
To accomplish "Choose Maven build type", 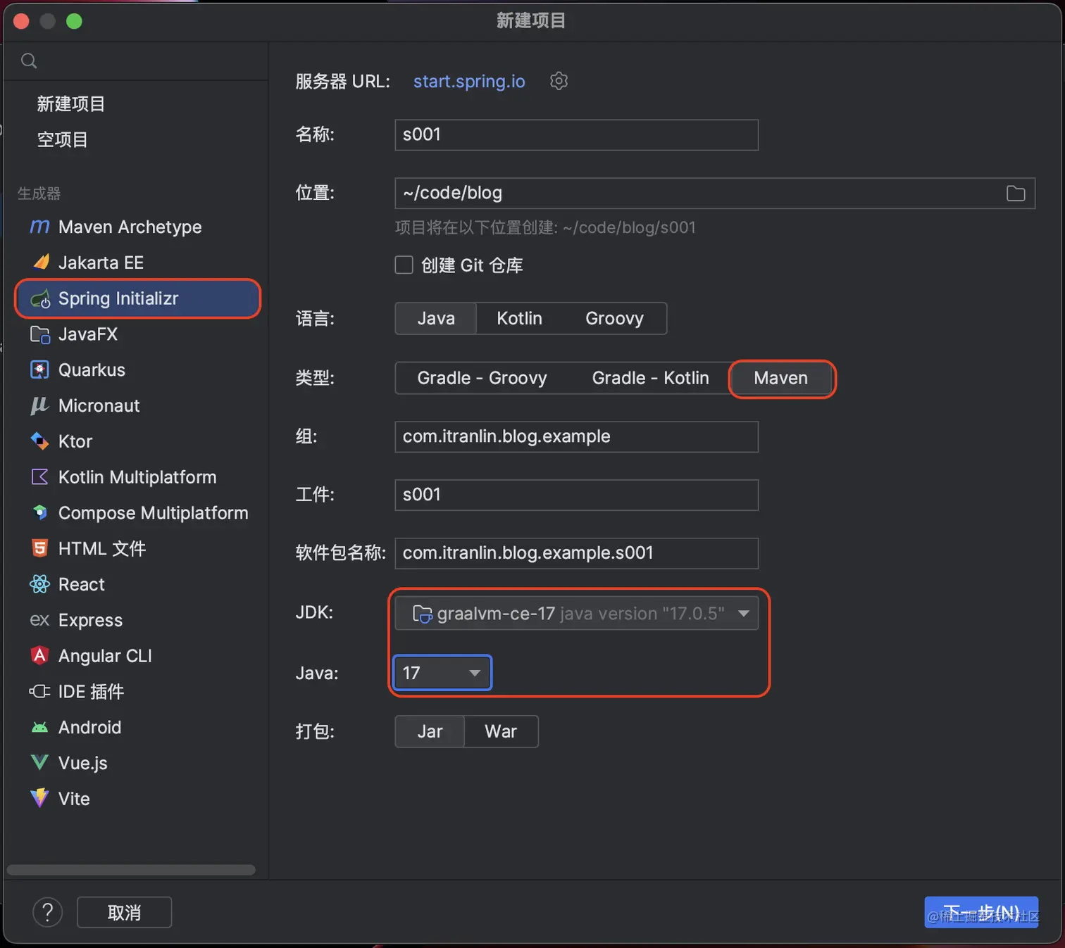I will pyautogui.click(x=781, y=378).
